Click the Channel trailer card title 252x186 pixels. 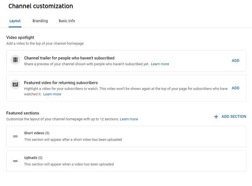(x=69, y=58)
